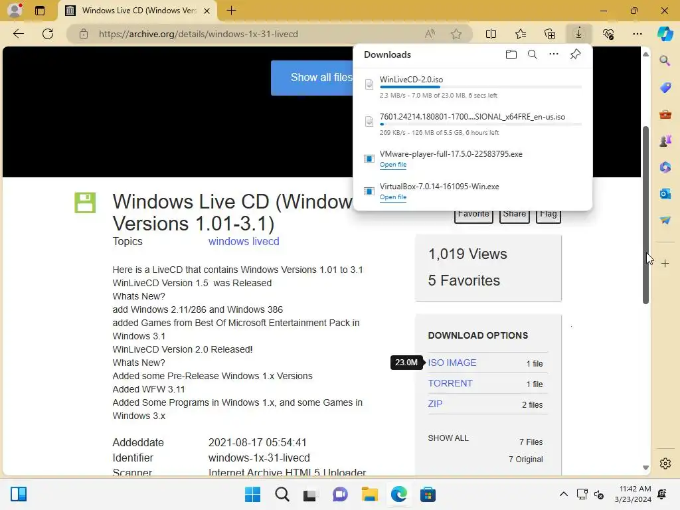The image size is (680, 510).
Task: Close the Windows Live CD tab
Action: [x=207, y=11]
